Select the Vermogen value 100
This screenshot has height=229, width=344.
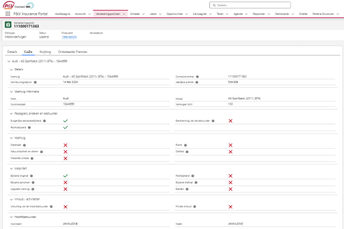click(230, 104)
